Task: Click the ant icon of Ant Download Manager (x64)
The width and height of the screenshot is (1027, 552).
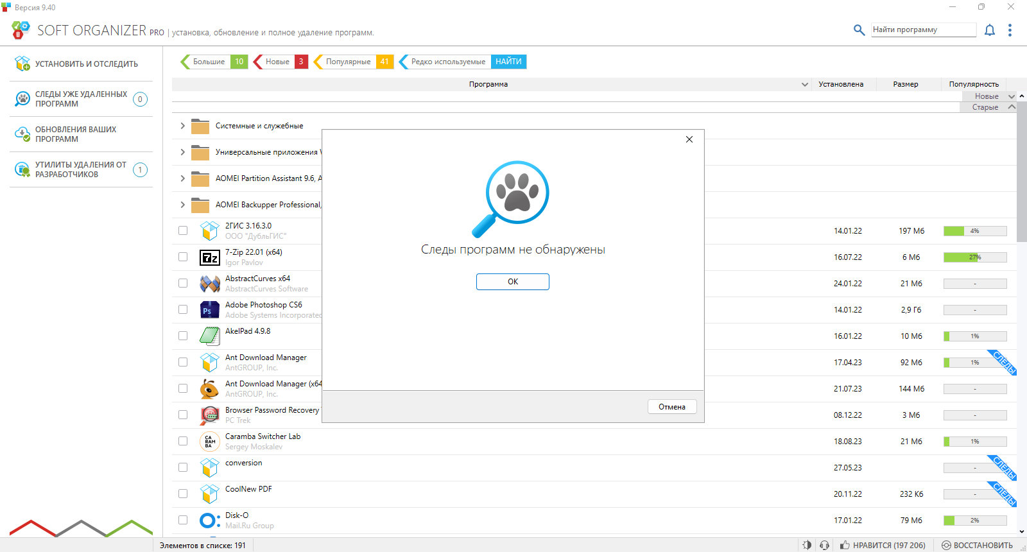Action: click(x=210, y=389)
